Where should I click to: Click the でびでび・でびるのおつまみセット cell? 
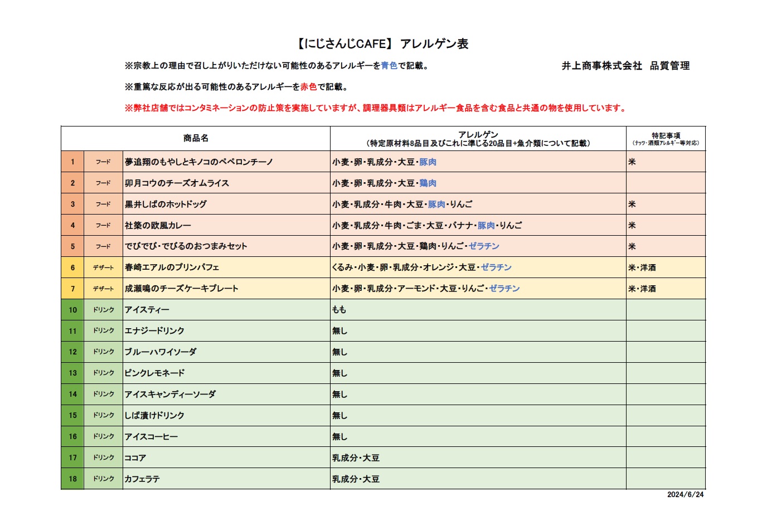186,246
